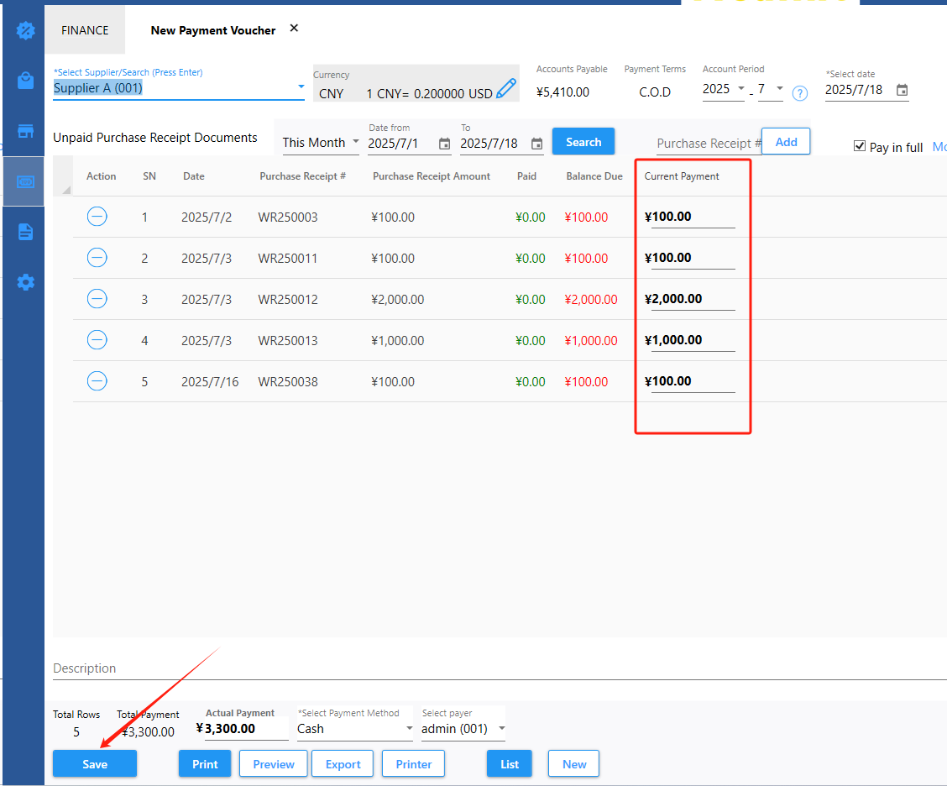The height and width of the screenshot is (786, 947).
Task: Open the account period year dropdown
Action: click(740, 89)
